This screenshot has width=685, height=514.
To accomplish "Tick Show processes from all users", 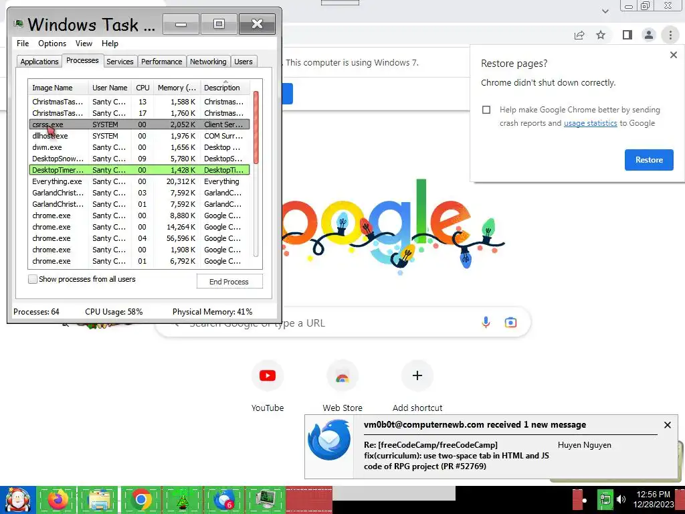I will (33, 279).
